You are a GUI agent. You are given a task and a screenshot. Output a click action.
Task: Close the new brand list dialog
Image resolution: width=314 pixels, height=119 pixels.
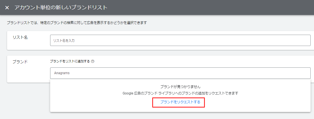tap(7, 8)
